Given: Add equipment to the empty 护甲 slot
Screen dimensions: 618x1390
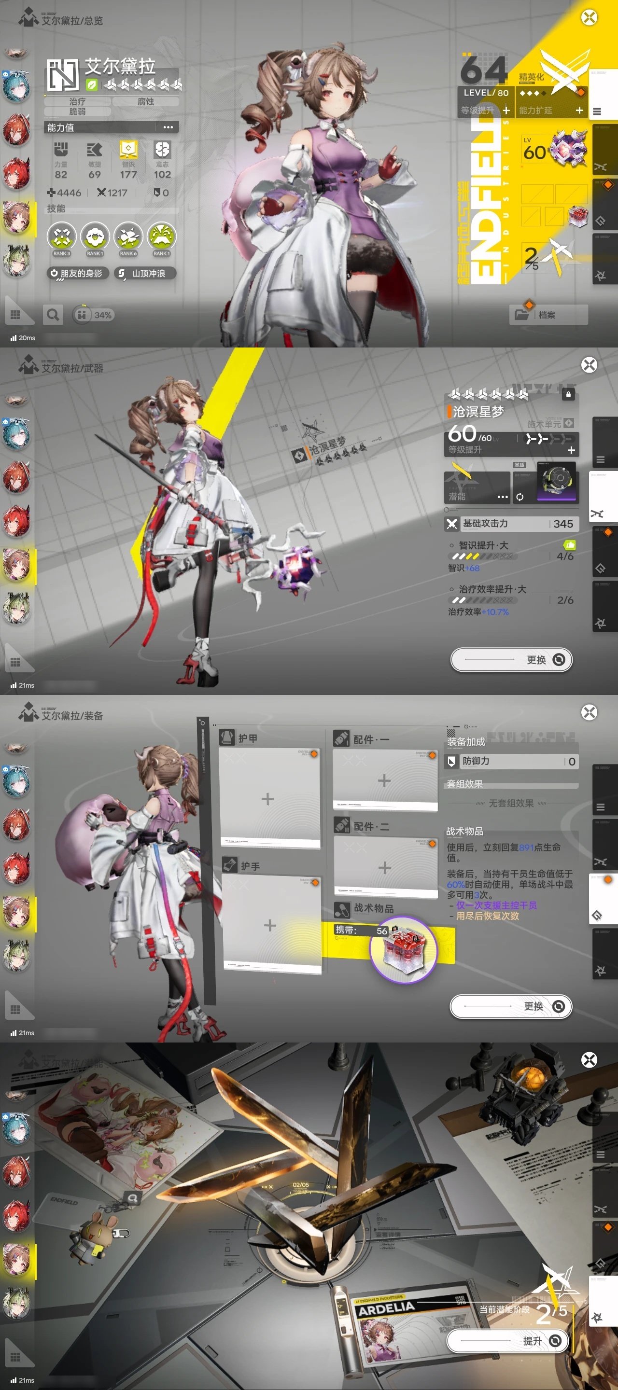Looking at the screenshot, I should 268,799.
